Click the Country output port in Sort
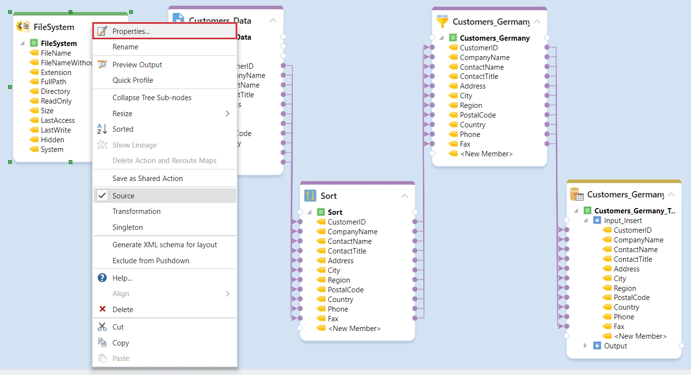Viewport: 691px width, 375px height. click(415, 299)
